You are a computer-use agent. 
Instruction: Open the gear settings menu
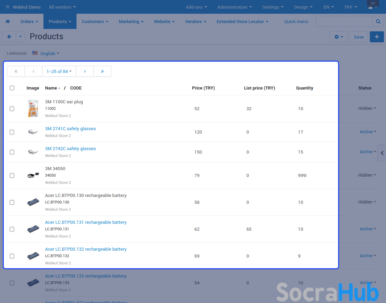tap(339, 37)
